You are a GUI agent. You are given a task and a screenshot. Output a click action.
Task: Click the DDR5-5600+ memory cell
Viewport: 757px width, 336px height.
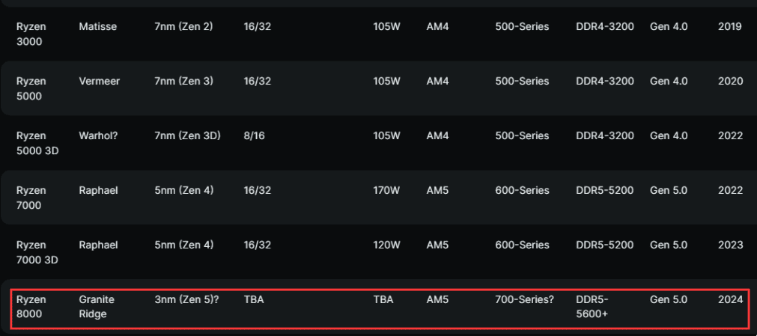pyautogui.click(x=592, y=307)
